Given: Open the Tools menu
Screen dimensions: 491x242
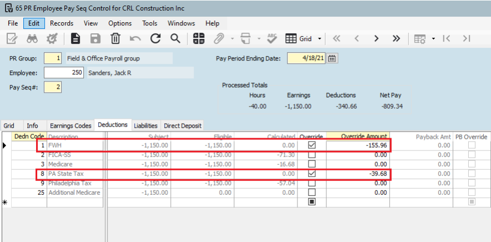Looking at the screenshot, I should click(150, 23).
